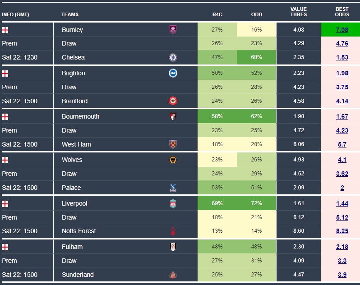Follow the Brighton 1.98 odds link

click(342, 73)
